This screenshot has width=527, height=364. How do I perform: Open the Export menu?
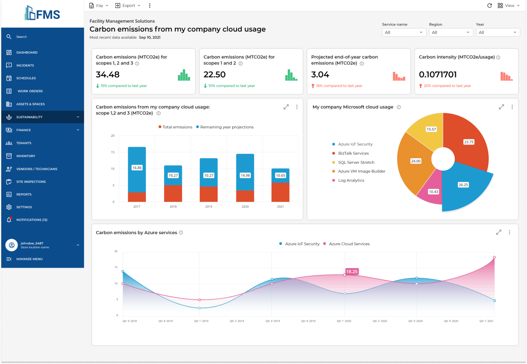[127, 6]
